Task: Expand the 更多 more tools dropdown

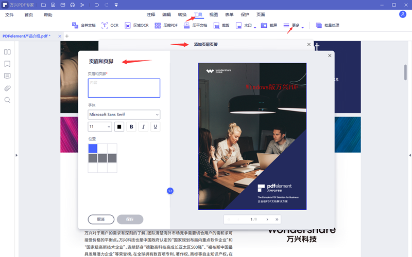Action: [x=294, y=25]
